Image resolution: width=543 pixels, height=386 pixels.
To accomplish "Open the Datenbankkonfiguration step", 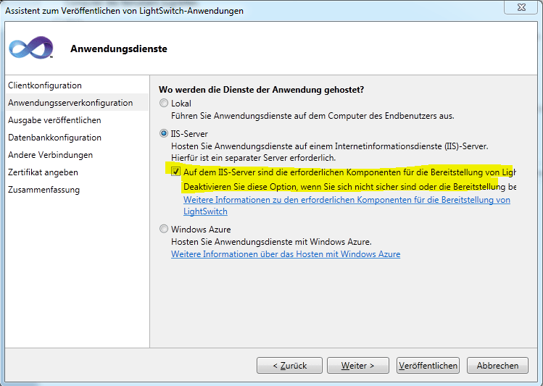I will [54, 138].
